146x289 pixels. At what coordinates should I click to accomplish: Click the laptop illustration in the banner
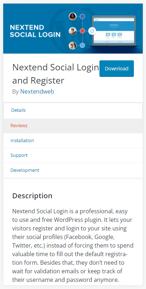pos(114,31)
